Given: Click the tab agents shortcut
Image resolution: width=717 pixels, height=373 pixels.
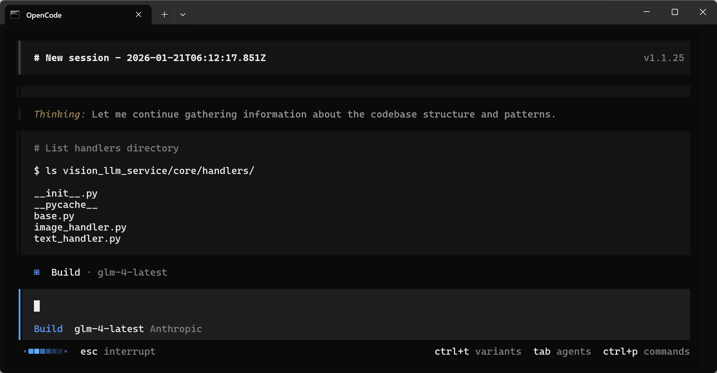Looking at the screenshot, I should [562, 351].
